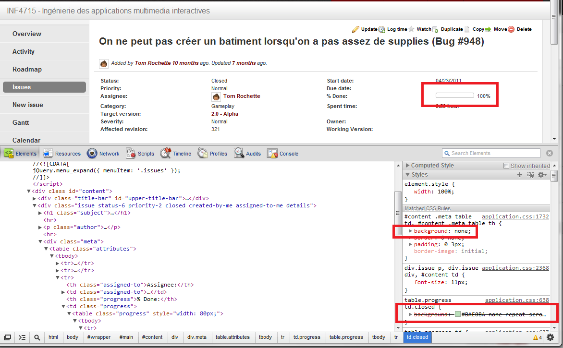Toggle the Show inherited checkbox

point(506,166)
